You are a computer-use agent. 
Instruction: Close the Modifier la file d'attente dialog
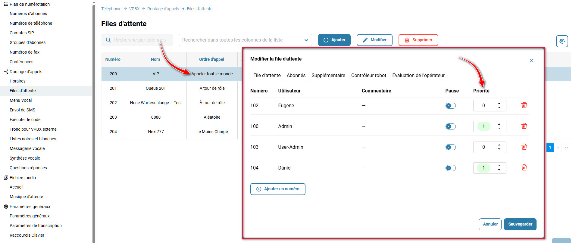click(532, 61)
